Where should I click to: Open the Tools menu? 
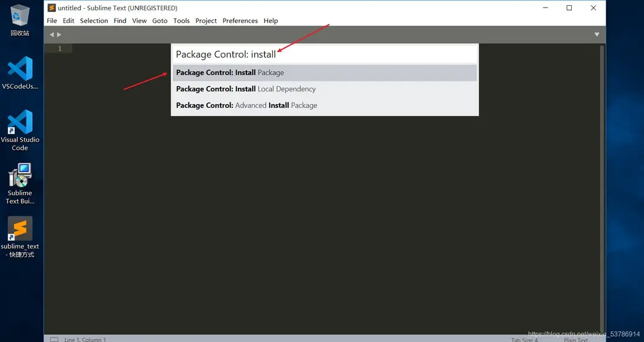click(x=182, y=20)
